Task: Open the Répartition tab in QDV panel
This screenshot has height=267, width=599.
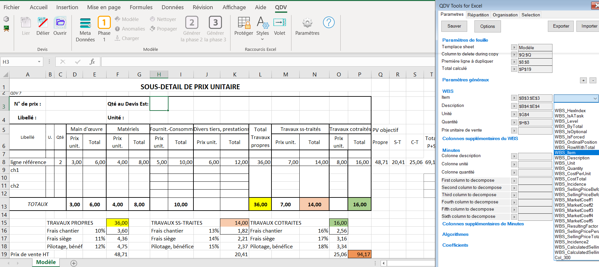Action: [478, 15]
